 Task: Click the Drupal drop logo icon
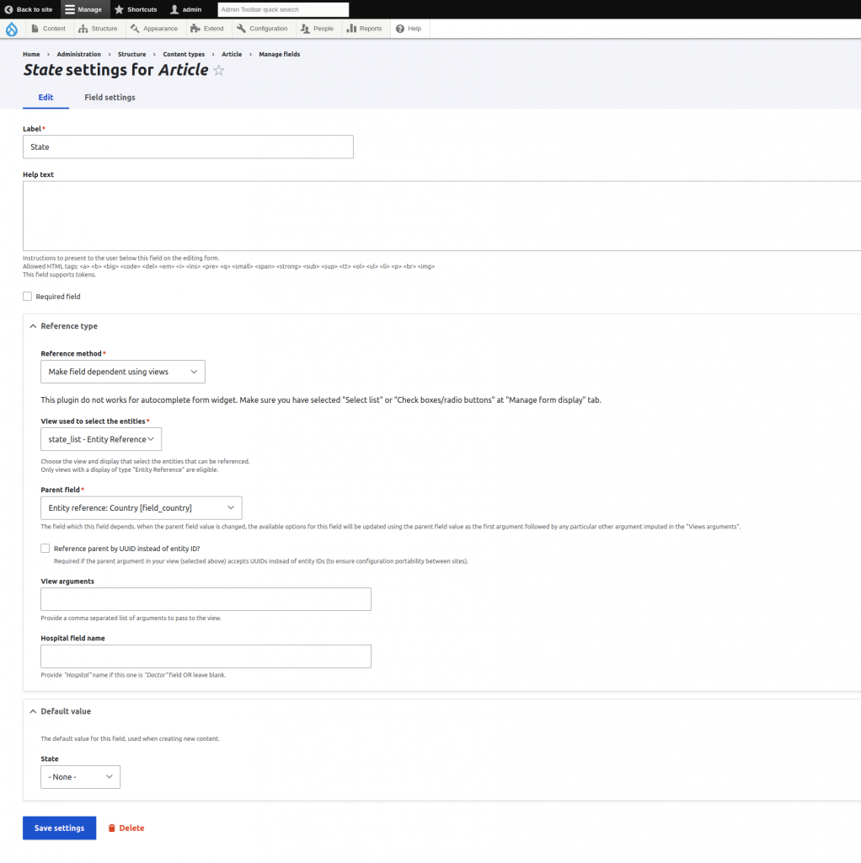point(12,29)
